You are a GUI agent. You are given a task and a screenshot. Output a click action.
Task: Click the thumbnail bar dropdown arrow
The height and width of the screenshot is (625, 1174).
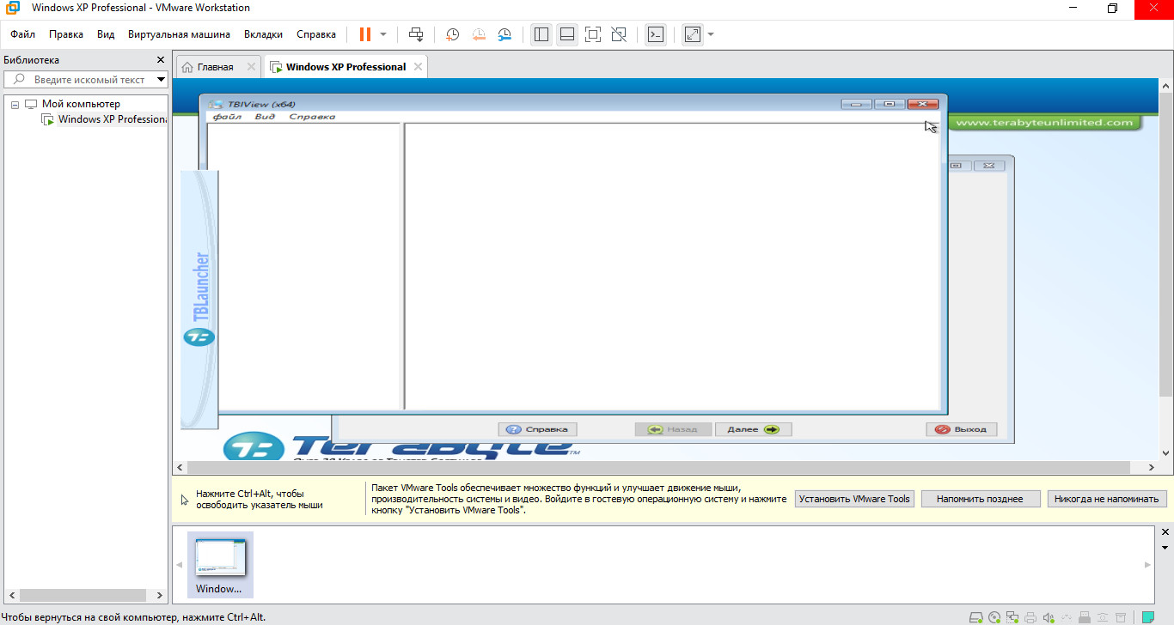tap(1165, 547)
